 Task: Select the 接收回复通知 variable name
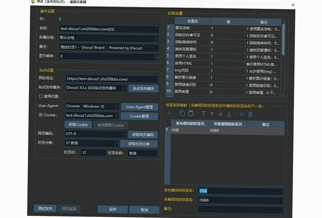186,49
